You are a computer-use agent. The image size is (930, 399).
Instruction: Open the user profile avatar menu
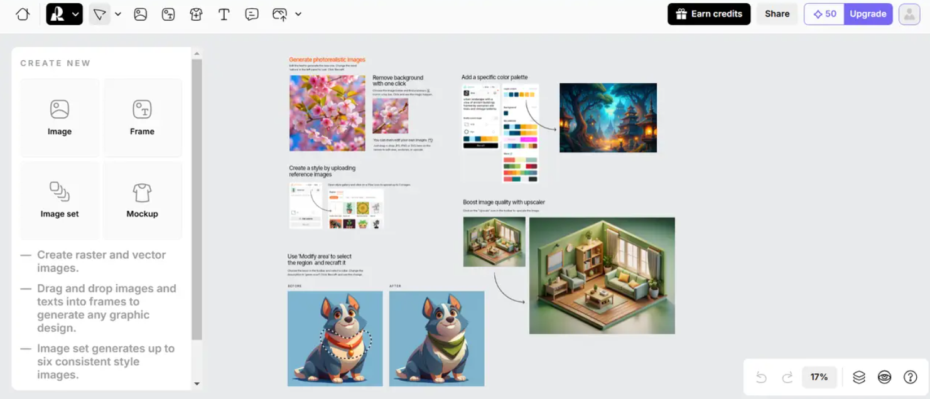click(909, 14)
